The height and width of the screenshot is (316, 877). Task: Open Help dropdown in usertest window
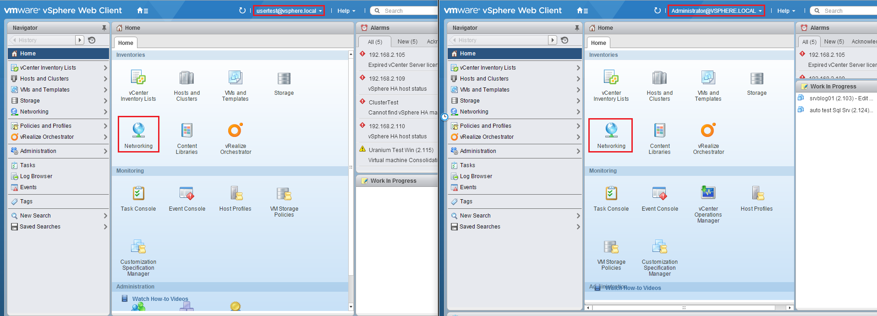(x=346, y=11)
